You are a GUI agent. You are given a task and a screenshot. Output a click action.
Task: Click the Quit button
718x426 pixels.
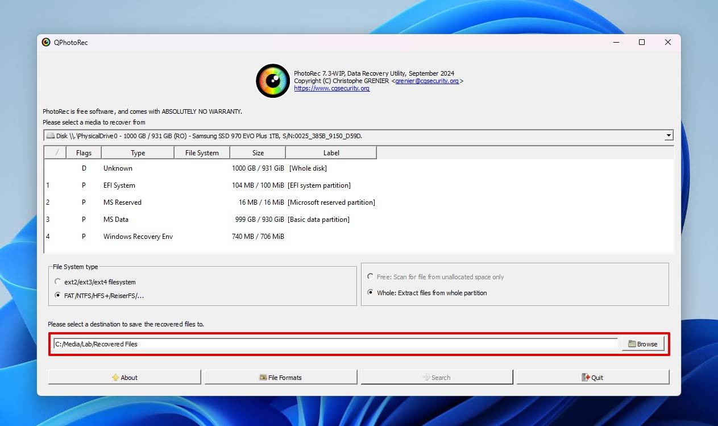[x=593, y=377]
